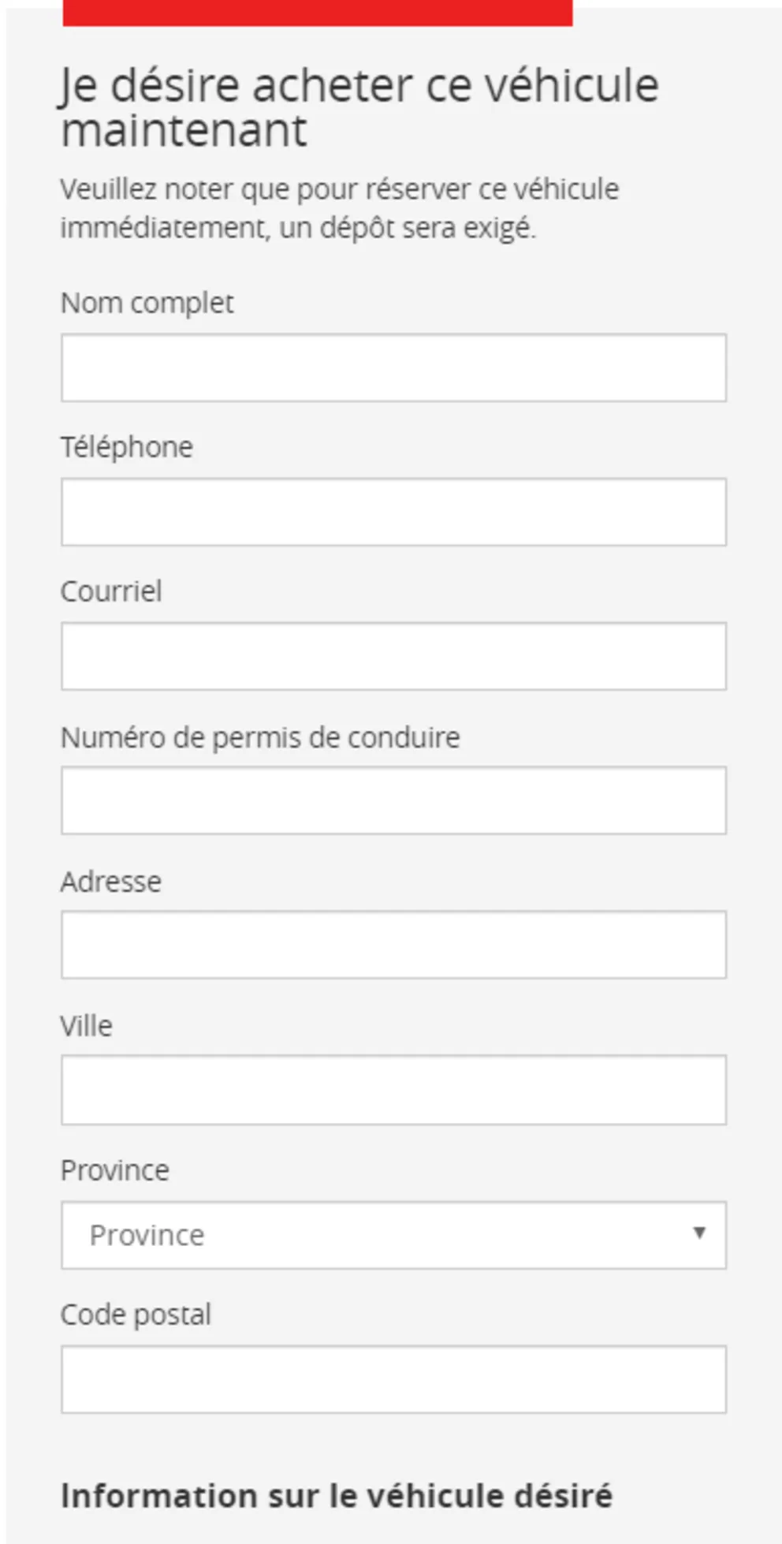Screen dimensions: 782x1544
Task: Click the Province dropdown arrow icon
Action: [x=698, y=1233]
